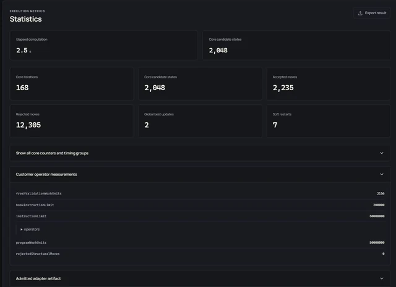Click the programWorkUnits row

click(x=200, y=243)
